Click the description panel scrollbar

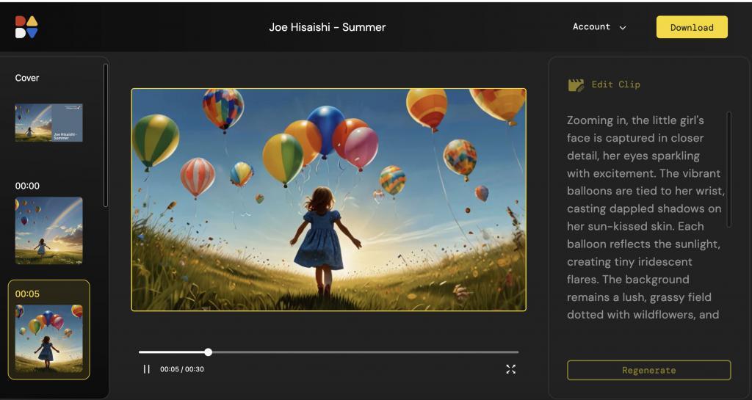[x=729, y=169]
